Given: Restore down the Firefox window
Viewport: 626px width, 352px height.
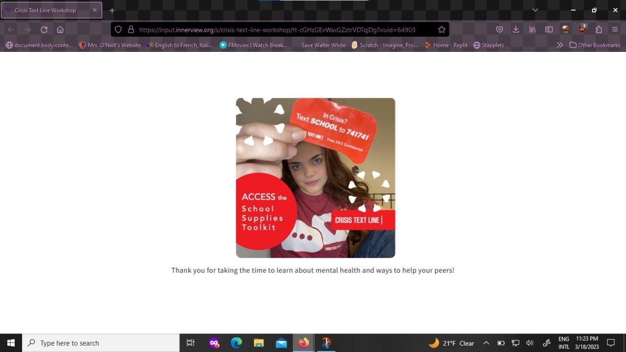Looking at the screenshot, I should tap(594, 10).
